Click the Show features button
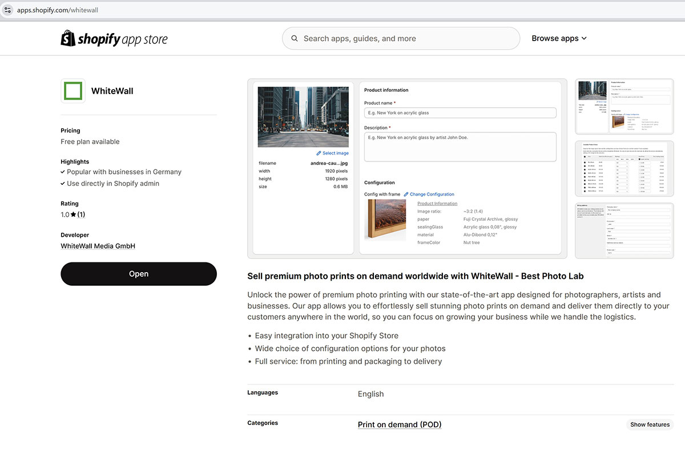The width and height of the screenshot is (685, 462). (x=650, y=424)
